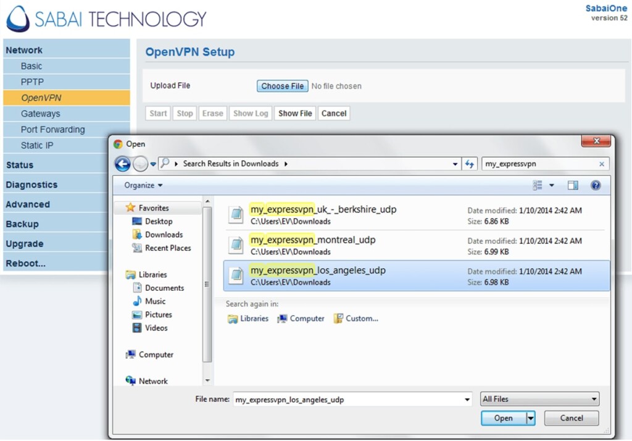Viewport: 632px width, 441px height.
Task: Click the navigation pane scrollbar
Action: tap(207, 285)
